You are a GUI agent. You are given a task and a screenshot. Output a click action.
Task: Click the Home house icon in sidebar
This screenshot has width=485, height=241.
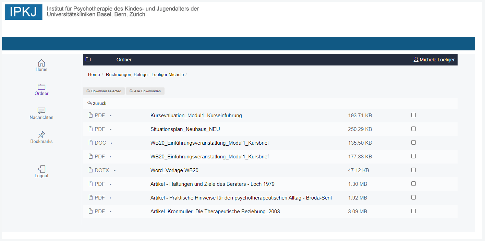click(x=41, y=63)
